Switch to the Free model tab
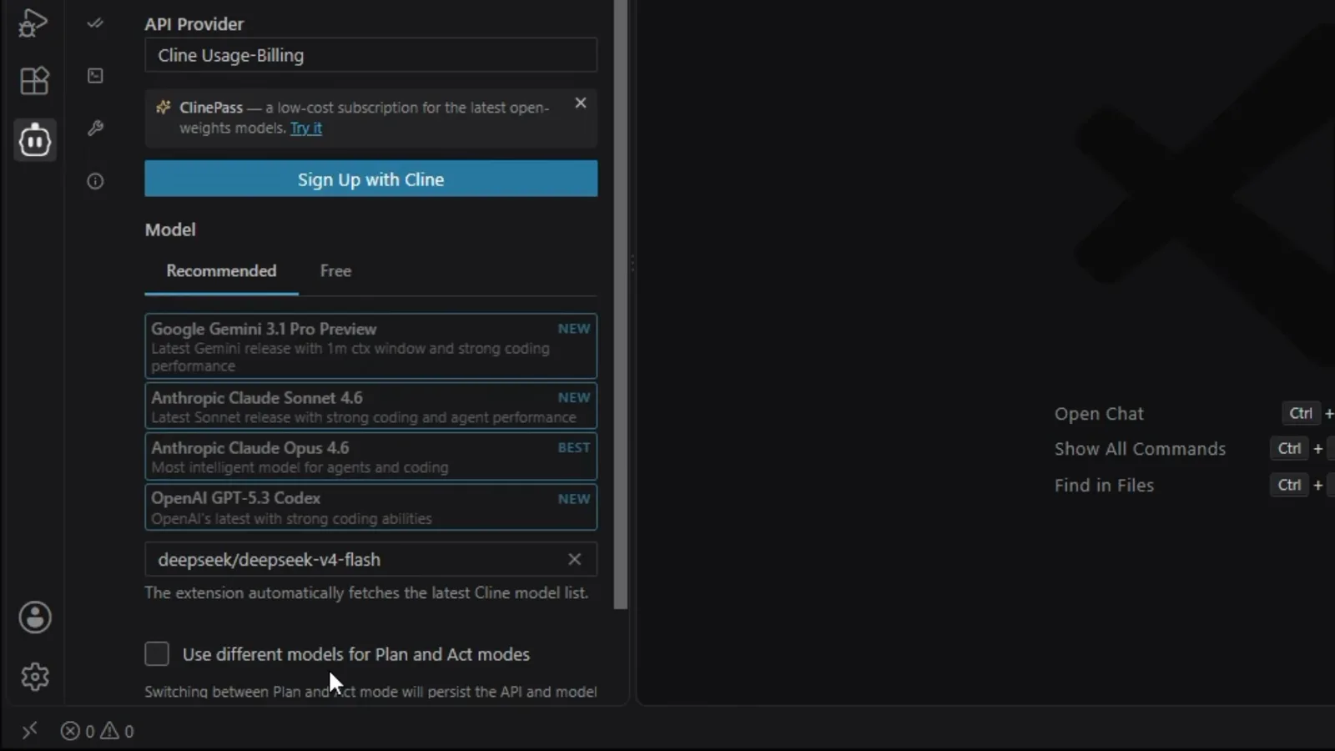1335x751 pixels. point(335,271)
